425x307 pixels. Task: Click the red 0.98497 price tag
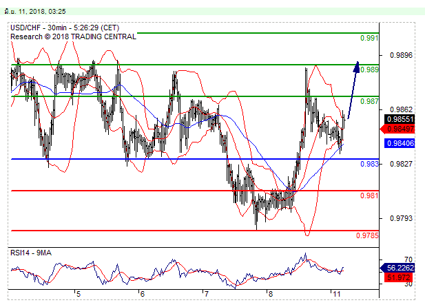pos(397,129)
